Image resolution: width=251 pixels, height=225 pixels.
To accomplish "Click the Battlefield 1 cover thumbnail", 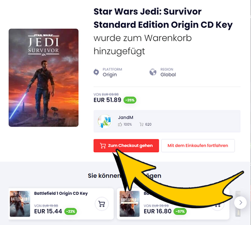I will [20, 204].
